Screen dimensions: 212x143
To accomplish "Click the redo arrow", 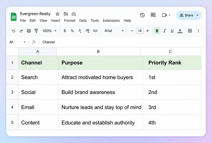I will point(21,31).
